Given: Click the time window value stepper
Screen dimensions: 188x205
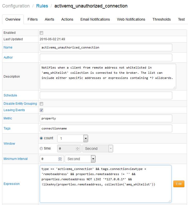Looking at the screenshot, I should (x=78, y=149).
